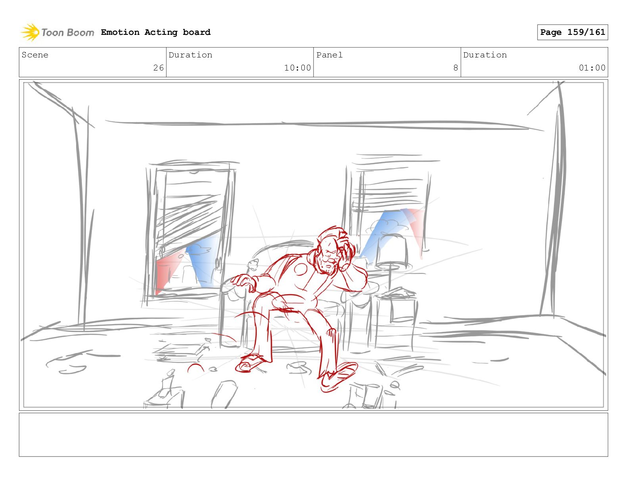Click the scene duration value 10:00
The width and height of the screenshot is (628, 485).
coord(297,68)
